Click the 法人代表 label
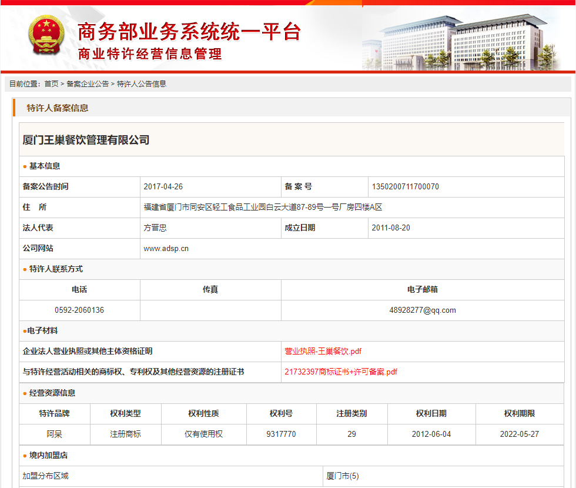The image size is (576, 488). [38, 228]
